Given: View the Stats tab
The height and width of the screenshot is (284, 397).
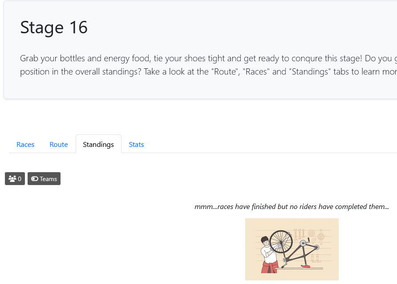Looking at the screenshot, I should pos(136,145).
